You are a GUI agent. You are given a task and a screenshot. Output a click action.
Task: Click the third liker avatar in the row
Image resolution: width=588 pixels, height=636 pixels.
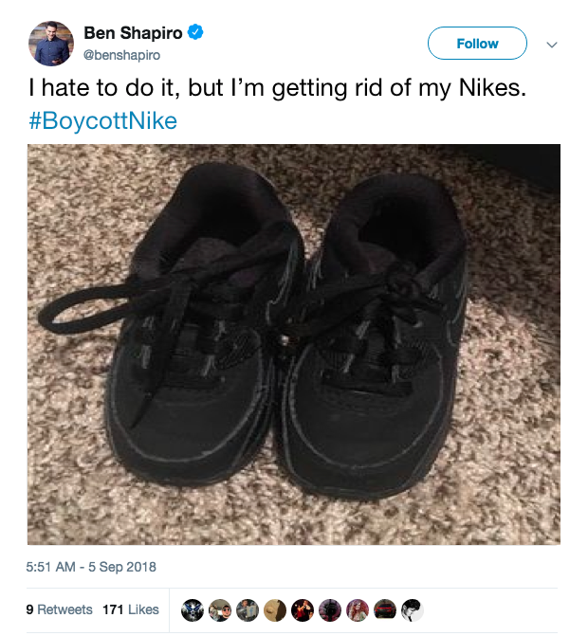point(248,609)
